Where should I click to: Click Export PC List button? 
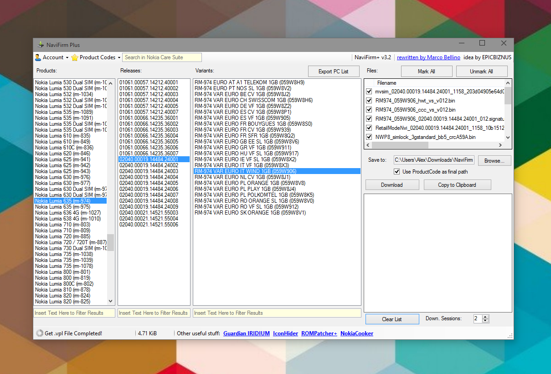(333, 72)
